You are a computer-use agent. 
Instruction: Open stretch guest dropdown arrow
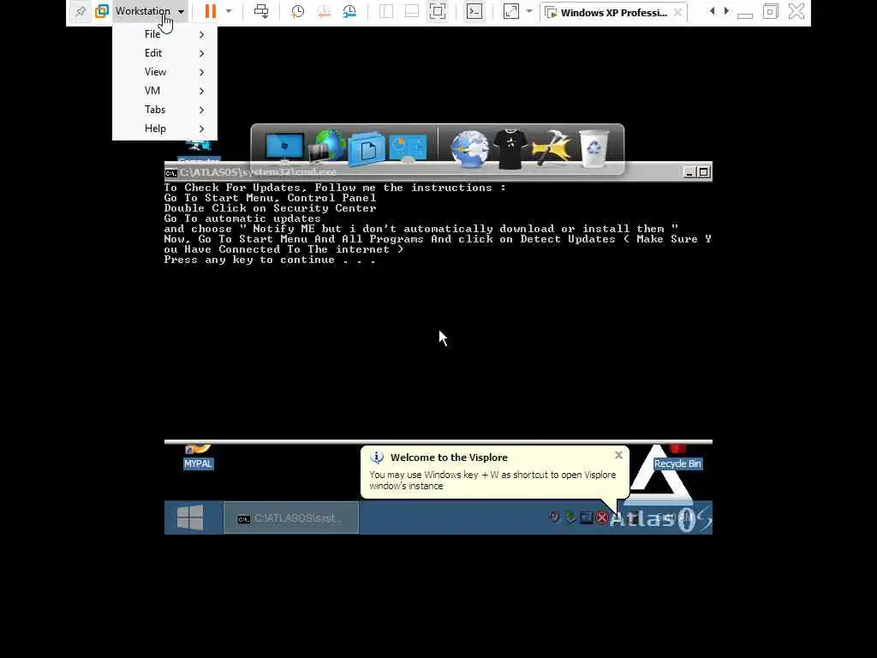point(529,11)
